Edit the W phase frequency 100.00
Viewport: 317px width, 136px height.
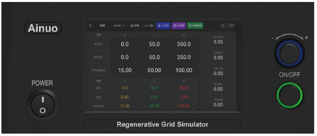(184, 70)
